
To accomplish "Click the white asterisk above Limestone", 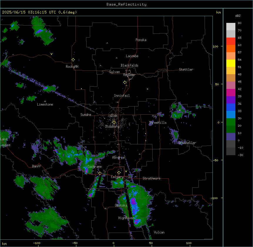I will 45,101.
